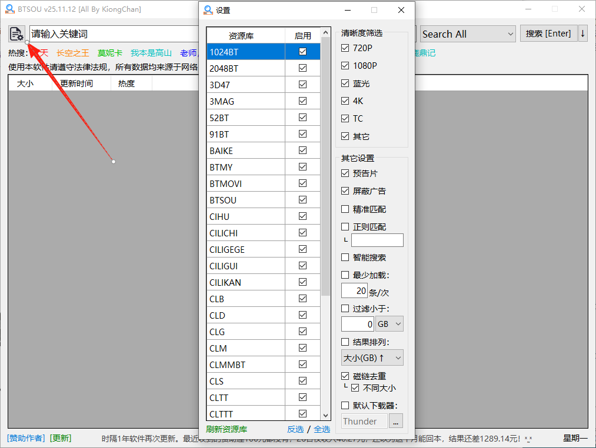Click the 全选 link

coord(322,429)
